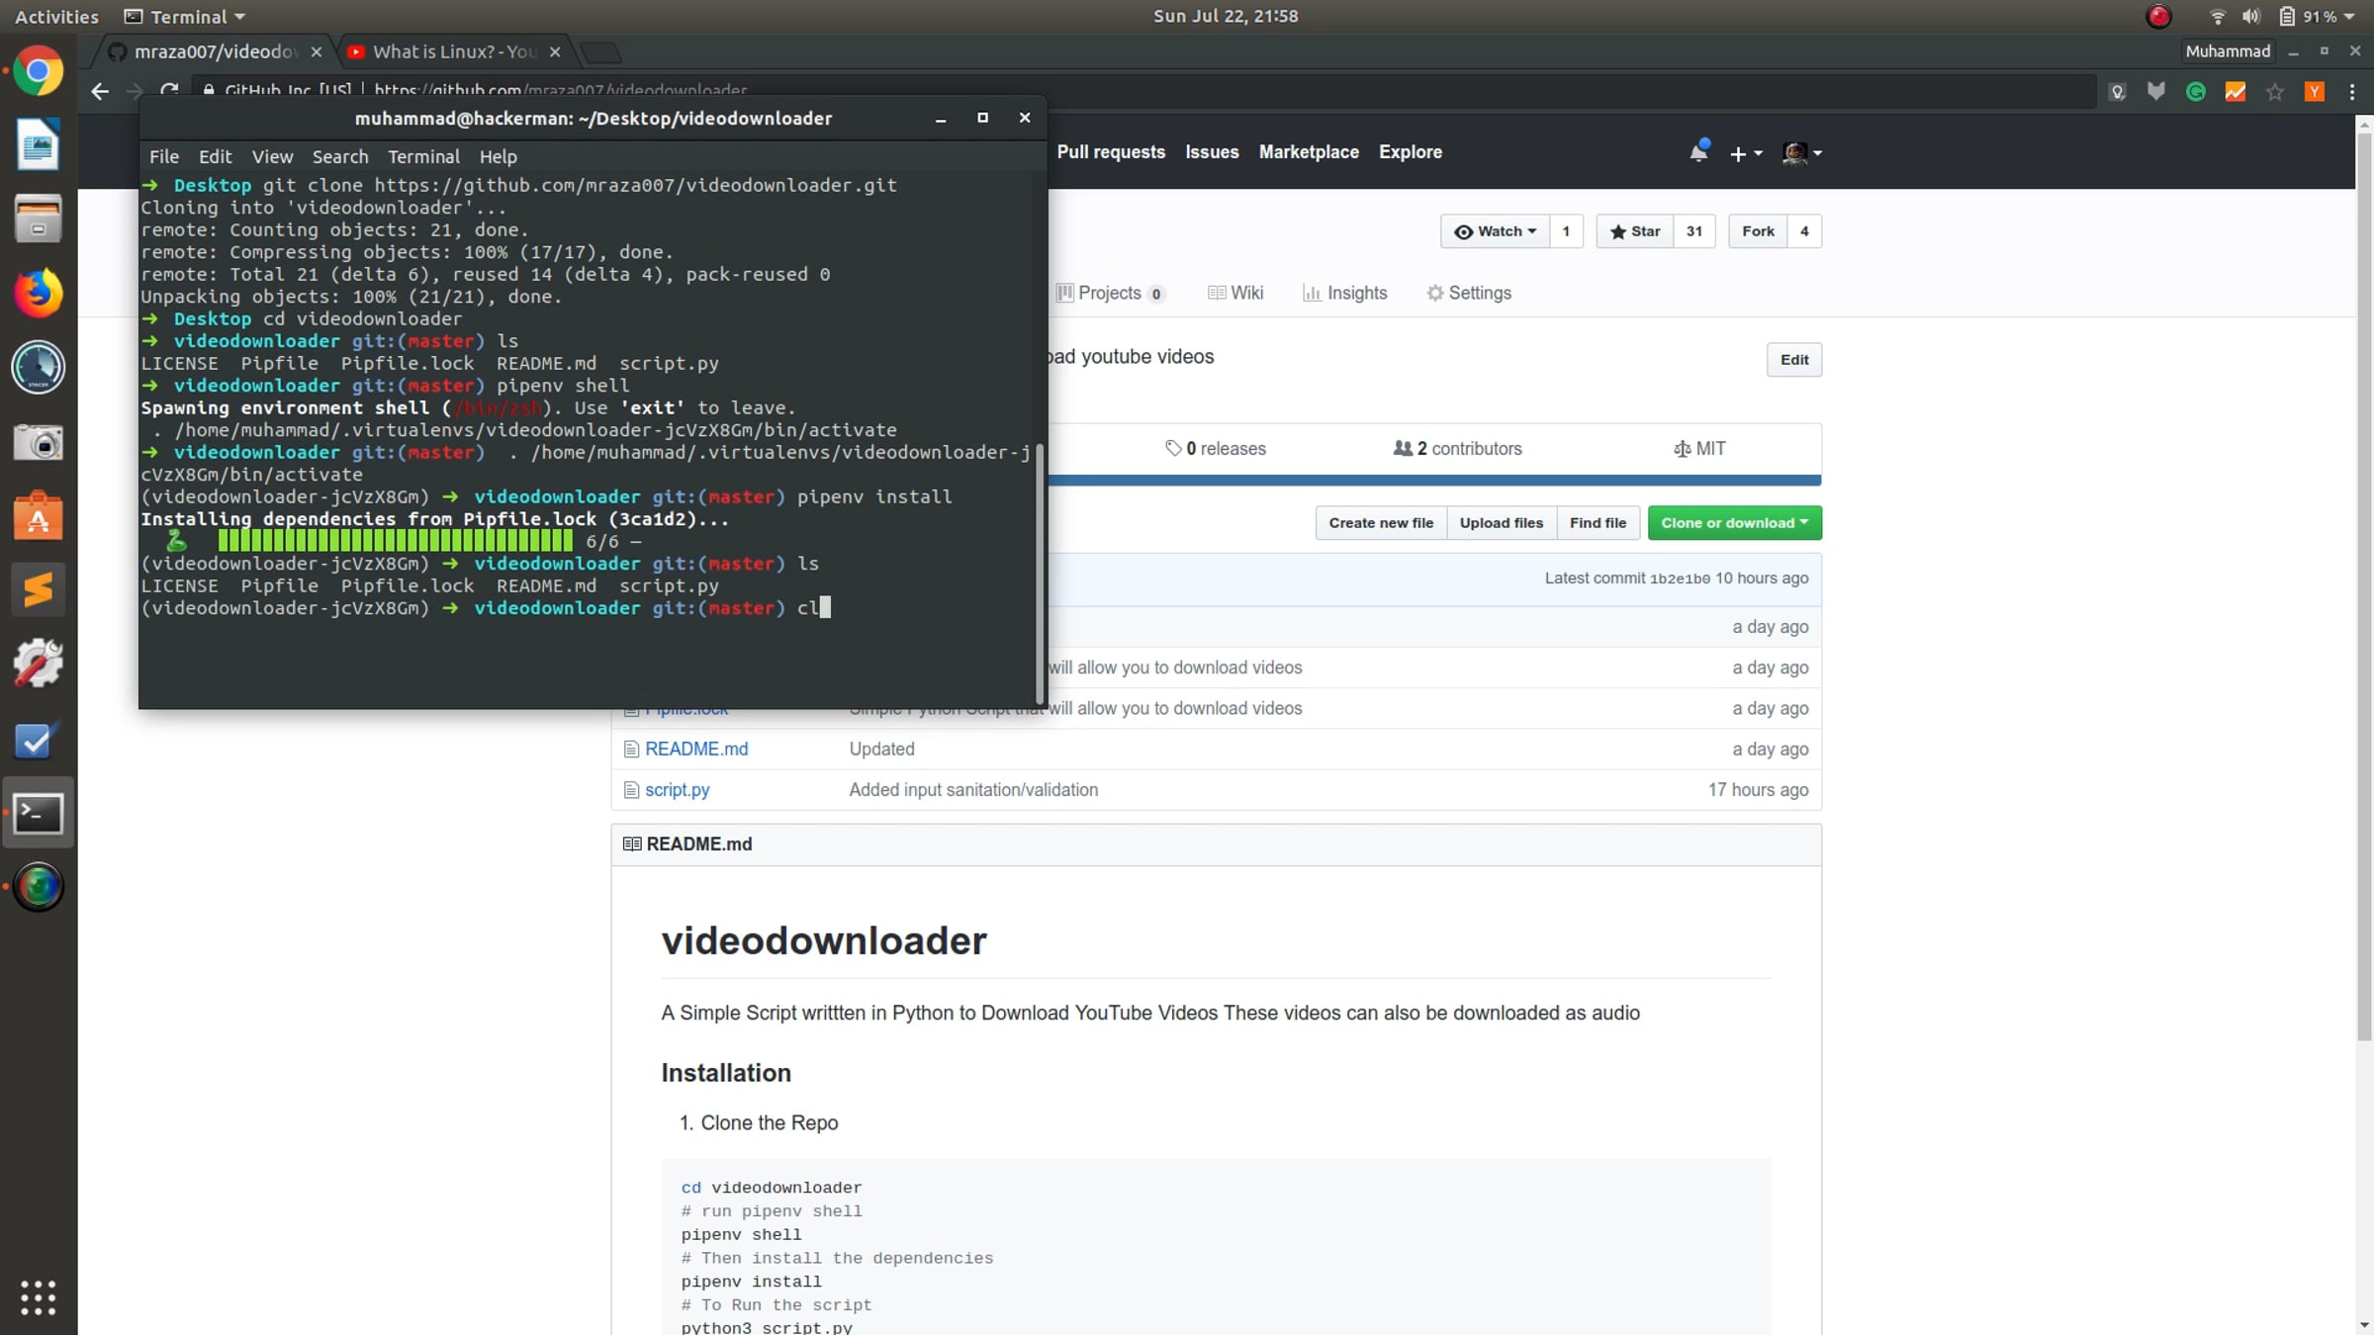
Task: Open the repository Projects tab
Action: pos(1110,293)
